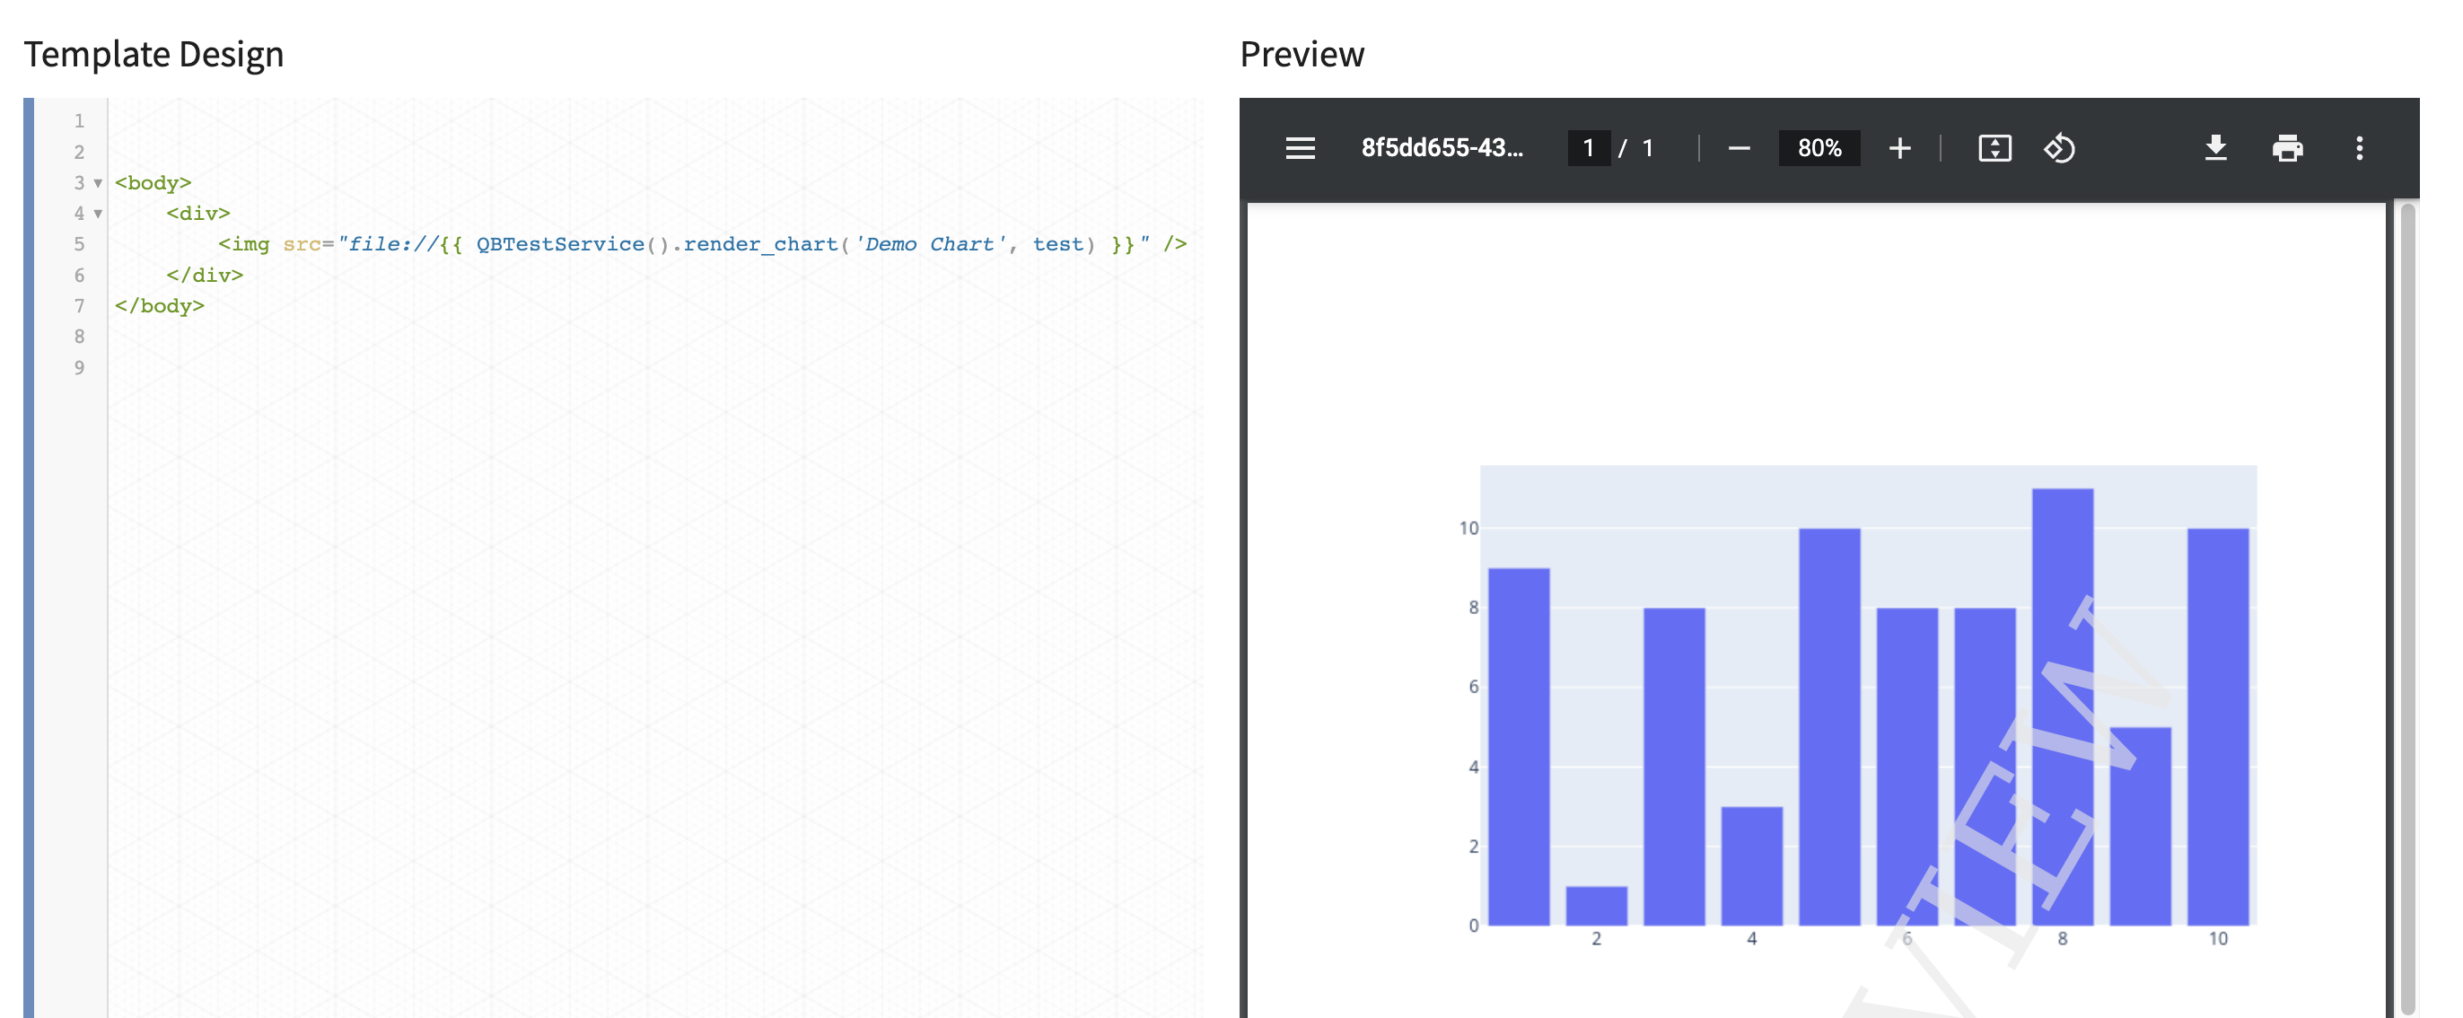Rotate the PDF counterclockwise

pyautogui.click(x=2058, y=148)
